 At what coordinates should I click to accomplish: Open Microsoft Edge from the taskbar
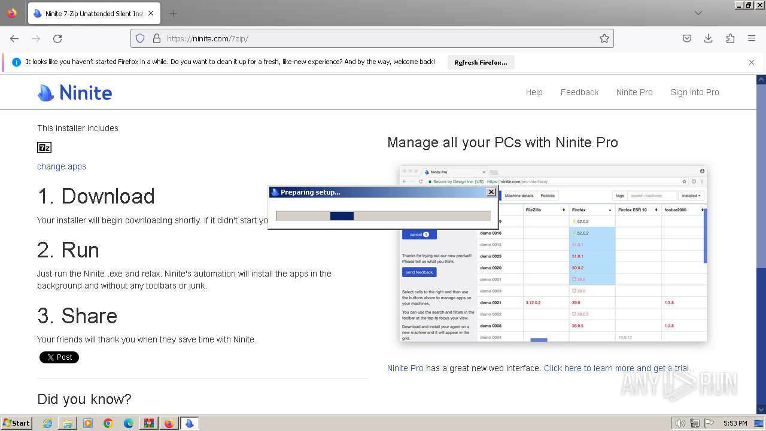(129, 423)
